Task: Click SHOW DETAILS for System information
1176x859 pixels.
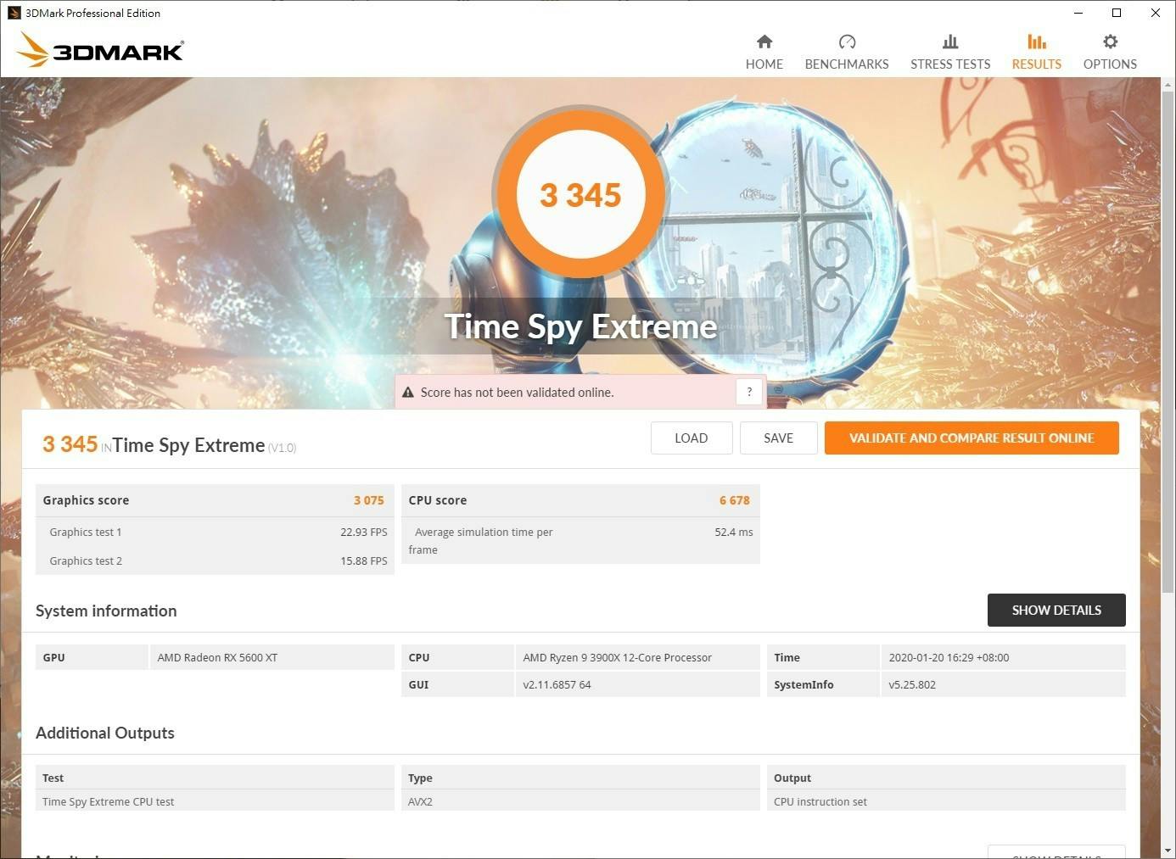Action: point(1056,611)
